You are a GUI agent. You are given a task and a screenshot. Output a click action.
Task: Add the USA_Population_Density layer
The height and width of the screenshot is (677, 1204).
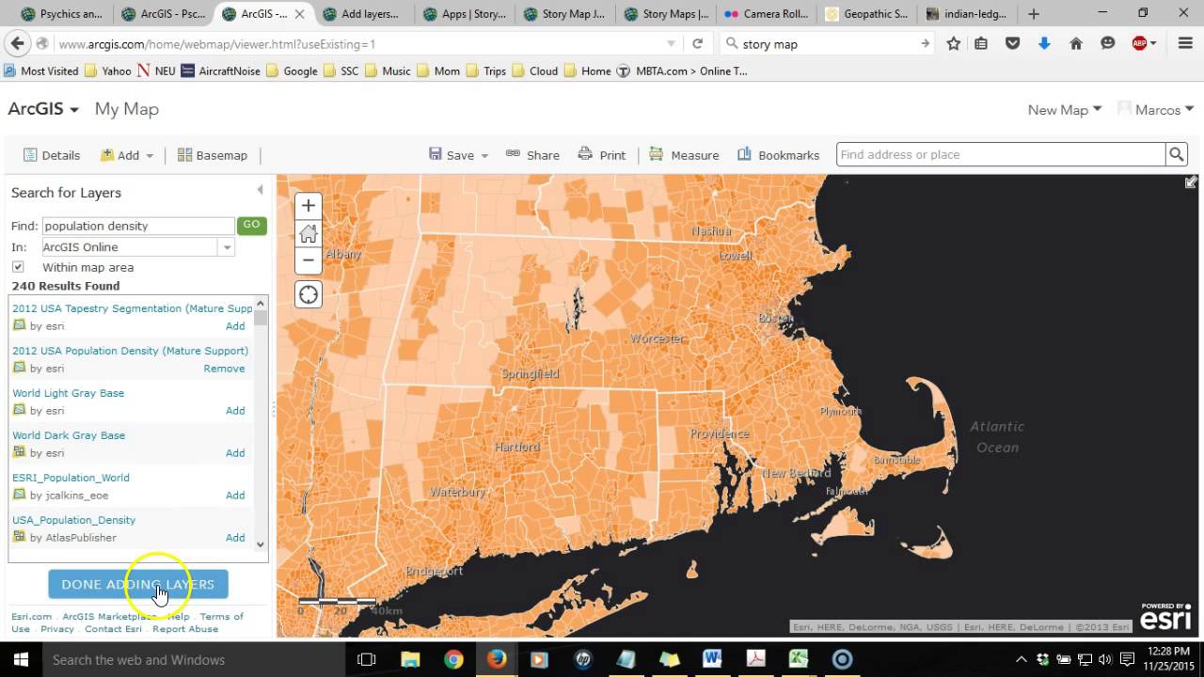pos(235,538)
